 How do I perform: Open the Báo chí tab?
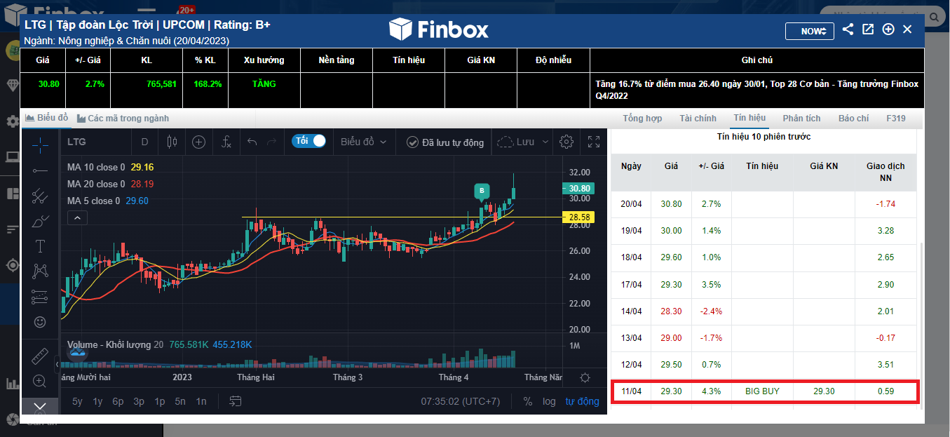(853, 118)
